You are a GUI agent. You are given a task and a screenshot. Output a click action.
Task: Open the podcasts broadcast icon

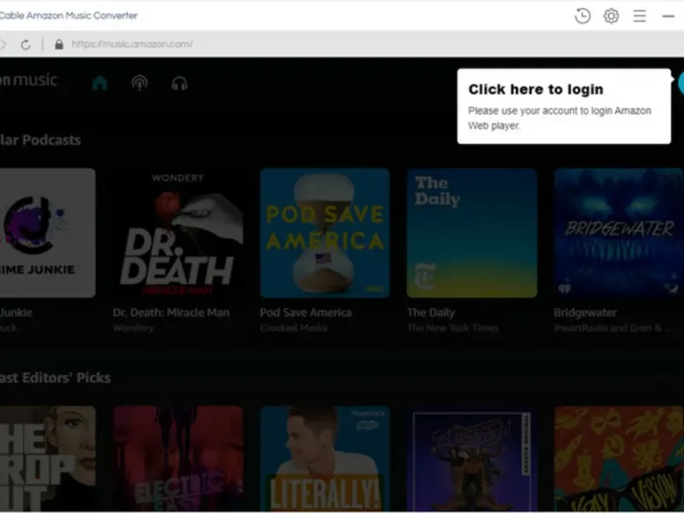click(139, 82)
